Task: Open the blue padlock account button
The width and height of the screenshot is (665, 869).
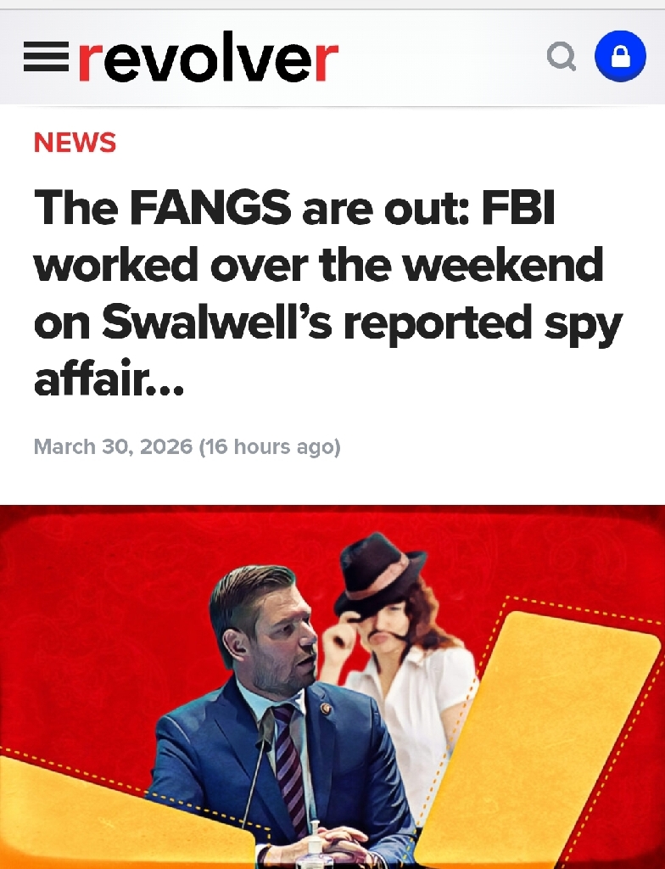Action: click(619, 57)
